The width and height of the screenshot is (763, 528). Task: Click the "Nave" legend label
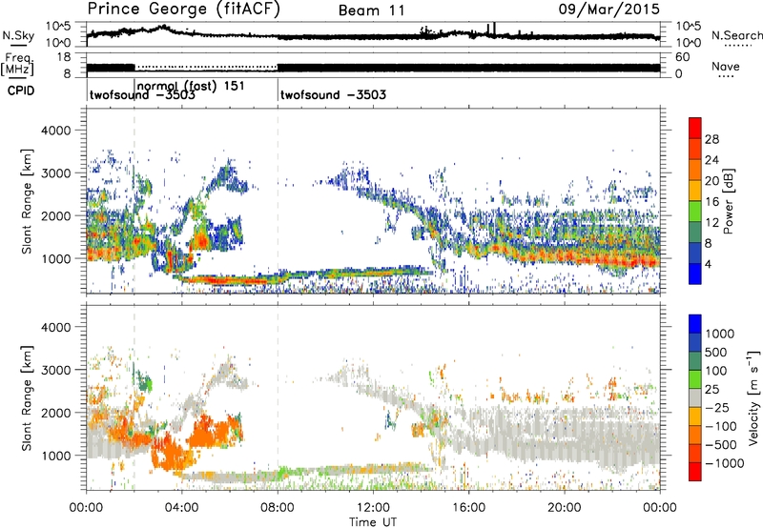click(726, 66)
